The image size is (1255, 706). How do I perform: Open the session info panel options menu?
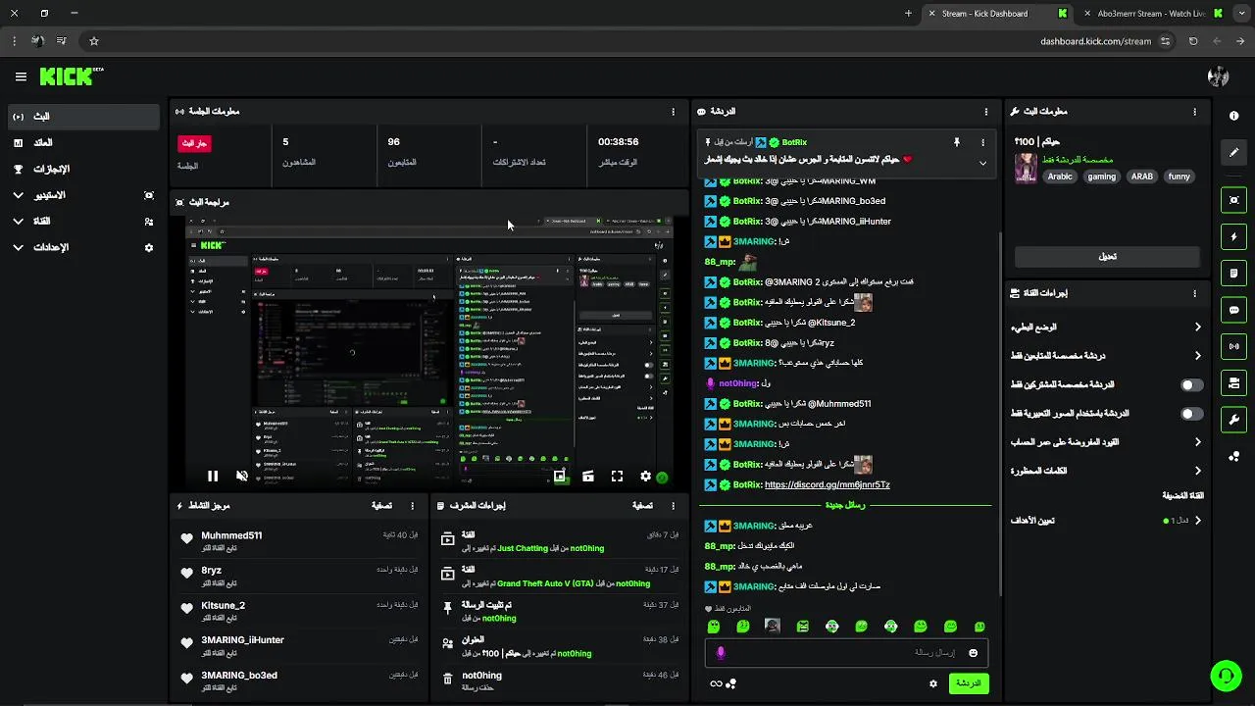click(x=673, y=112)
